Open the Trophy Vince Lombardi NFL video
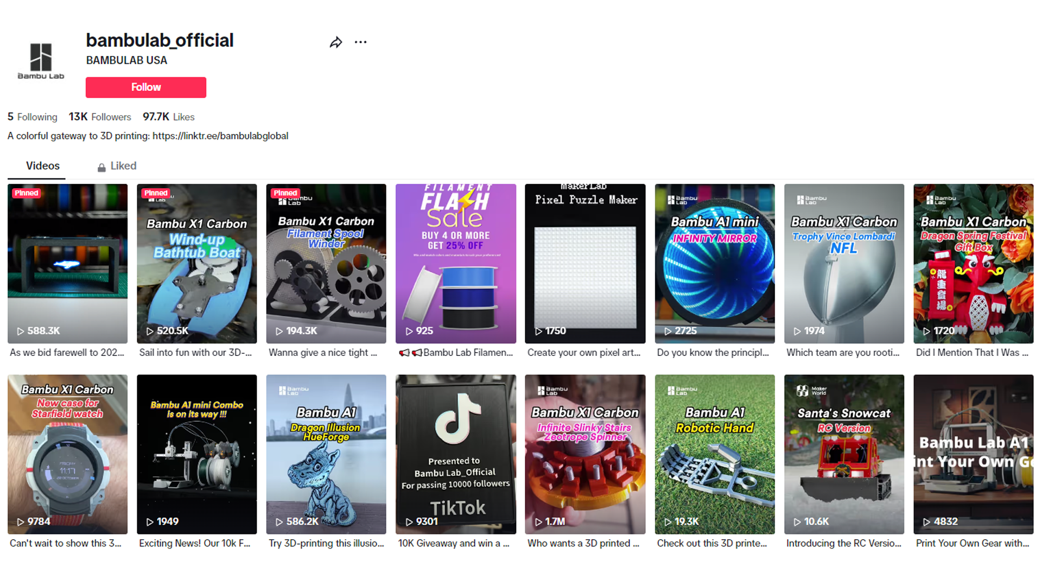1042x586 pixels. tap(844, 264)
